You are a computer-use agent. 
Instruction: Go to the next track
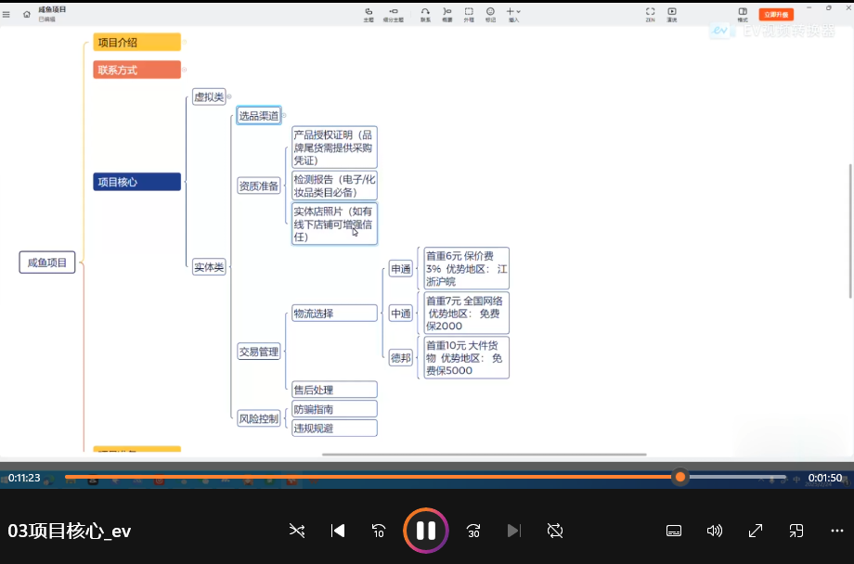[x=513, y=531]
